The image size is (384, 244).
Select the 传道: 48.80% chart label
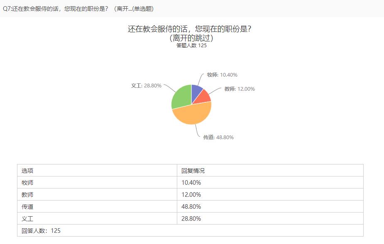[218, 138]
